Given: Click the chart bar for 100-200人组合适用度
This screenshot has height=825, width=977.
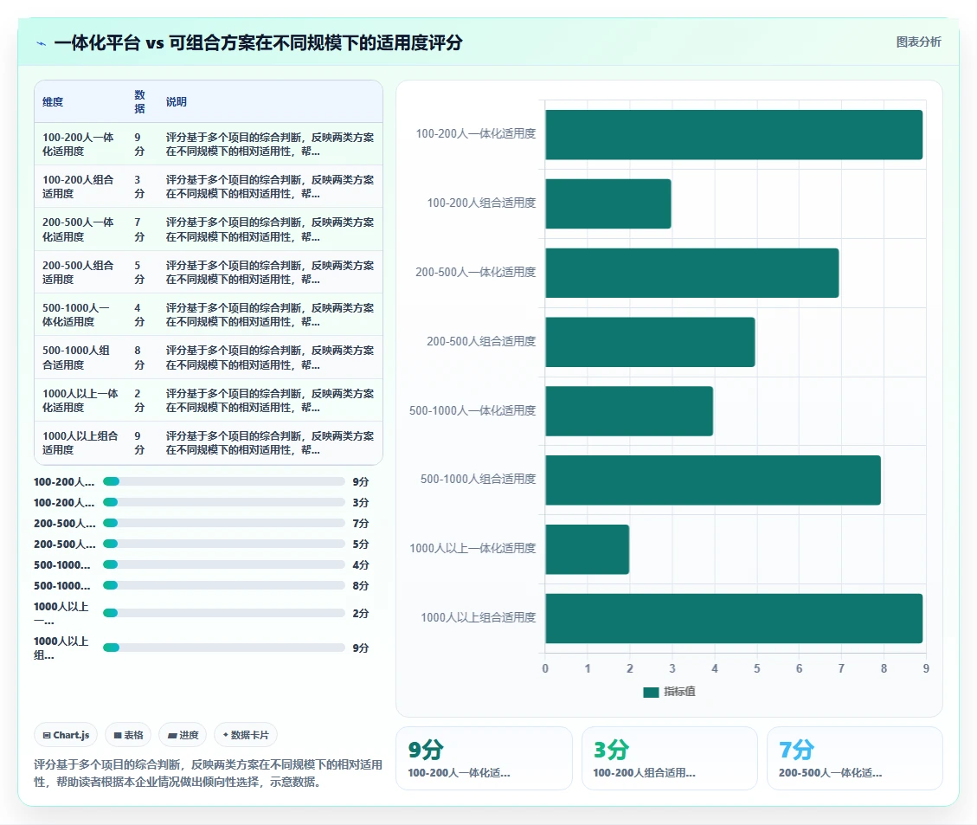Looking at the screenshot, I should 608,203.
